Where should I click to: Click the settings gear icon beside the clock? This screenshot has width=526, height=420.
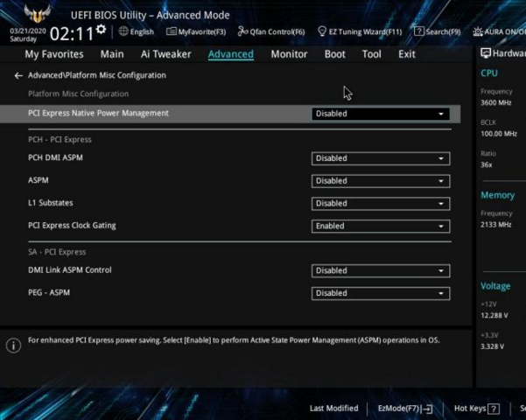point(102,30)
